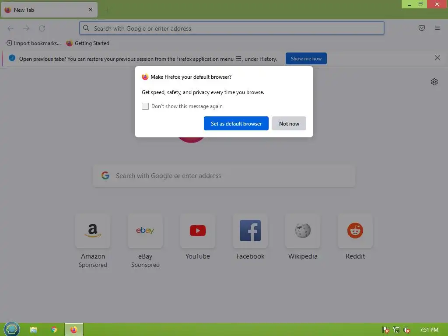Click the 7:51 PM taskbar clock
448x336 pixels.
pos(429,330)
